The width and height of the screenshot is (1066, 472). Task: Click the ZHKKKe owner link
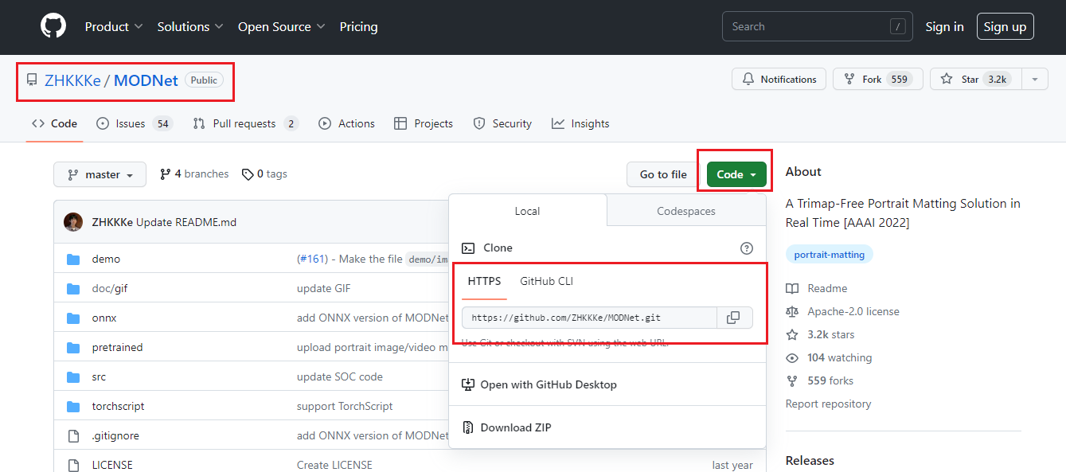pyautogui.click(x=72, y=80)
